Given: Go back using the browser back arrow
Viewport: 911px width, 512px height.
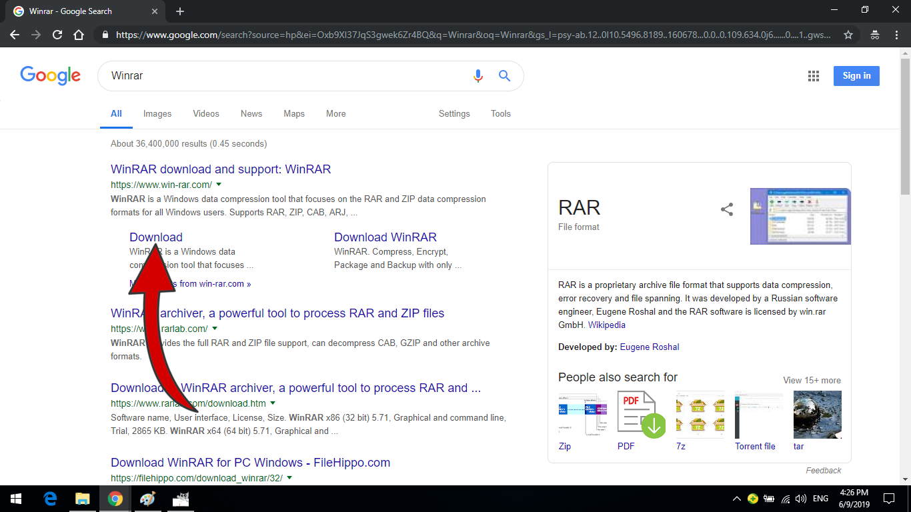Looking at the screenshot, I should [15, 35].
